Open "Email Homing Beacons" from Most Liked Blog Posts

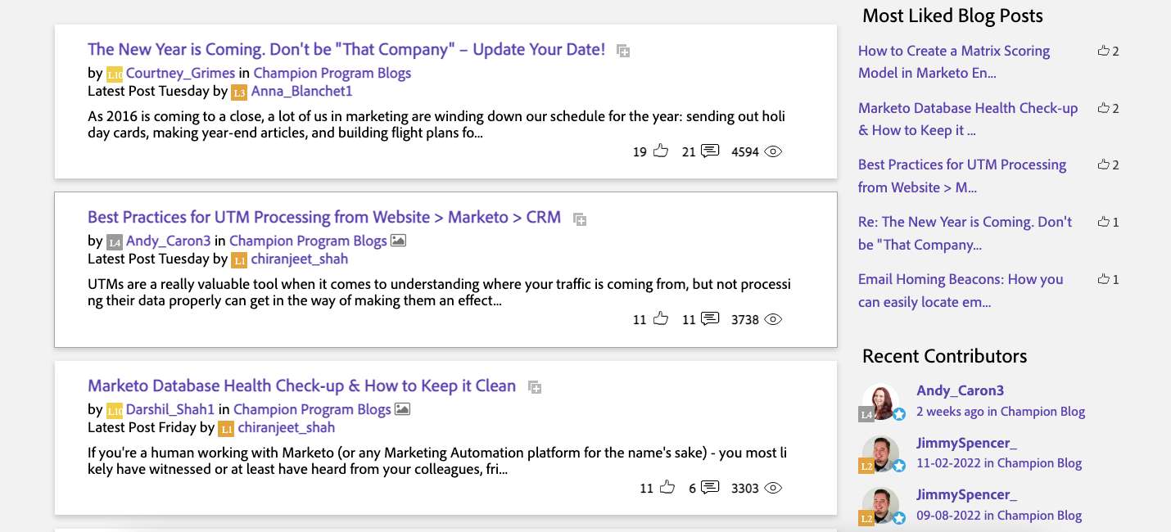(960, 291)
